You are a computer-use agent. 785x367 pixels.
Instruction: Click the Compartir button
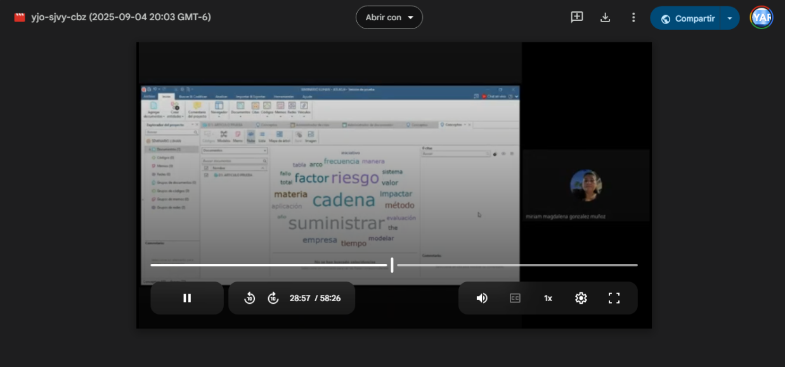[687, 18]
